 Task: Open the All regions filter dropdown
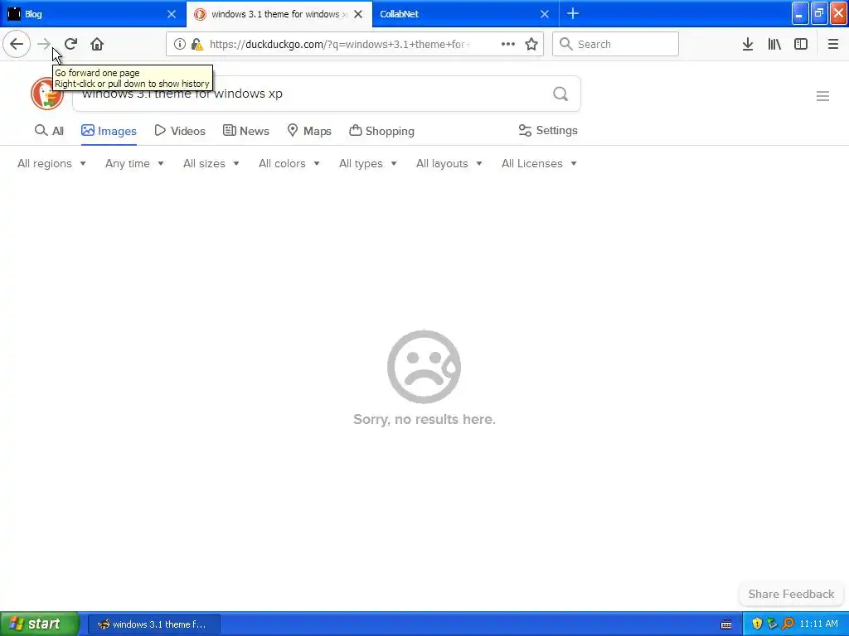coord(51,163)
